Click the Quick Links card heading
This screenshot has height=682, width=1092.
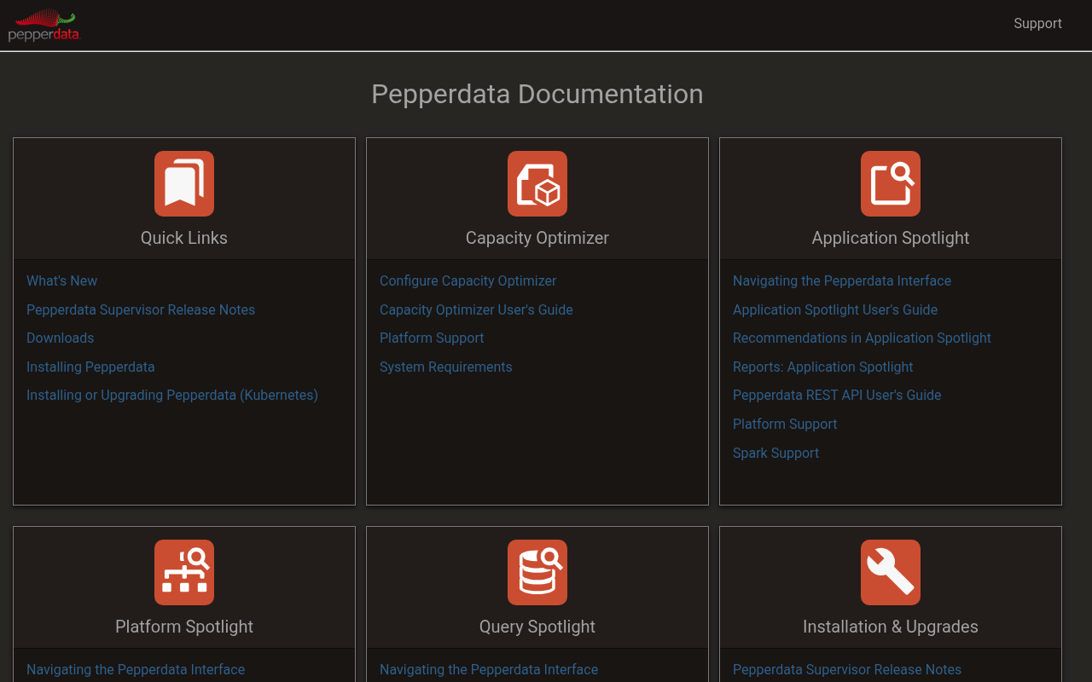pos(184,238)
